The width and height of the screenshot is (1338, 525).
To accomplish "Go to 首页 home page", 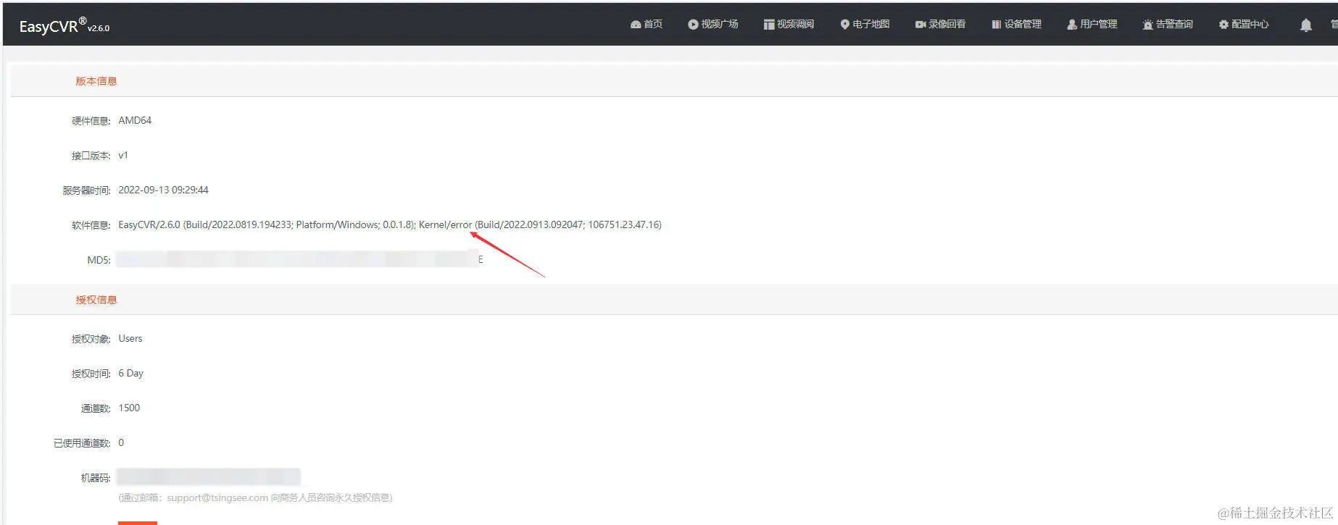I will 647,25.
